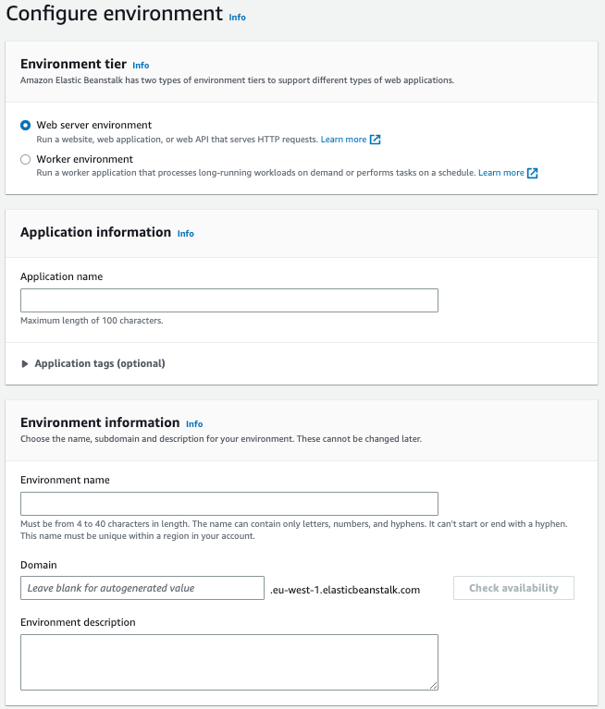Click external link icon after Worker Learn more
This screenshot has width=605, height=709.
[x=532, y=173]
